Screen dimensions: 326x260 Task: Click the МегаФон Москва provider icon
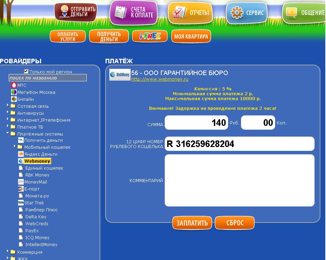14,92
